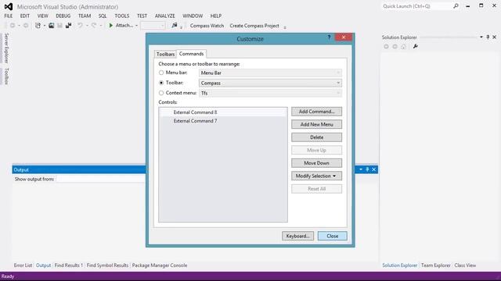The image size is (501, 281).
Task: Click the Find in Files toolbar icon
Action: [x=174, y=26]
